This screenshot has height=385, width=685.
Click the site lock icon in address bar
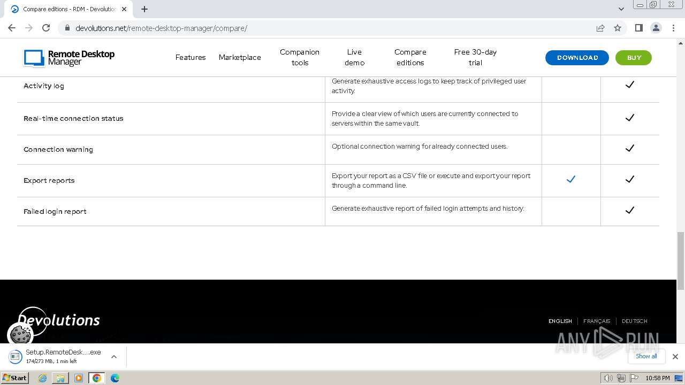click(x=67, y=28)
